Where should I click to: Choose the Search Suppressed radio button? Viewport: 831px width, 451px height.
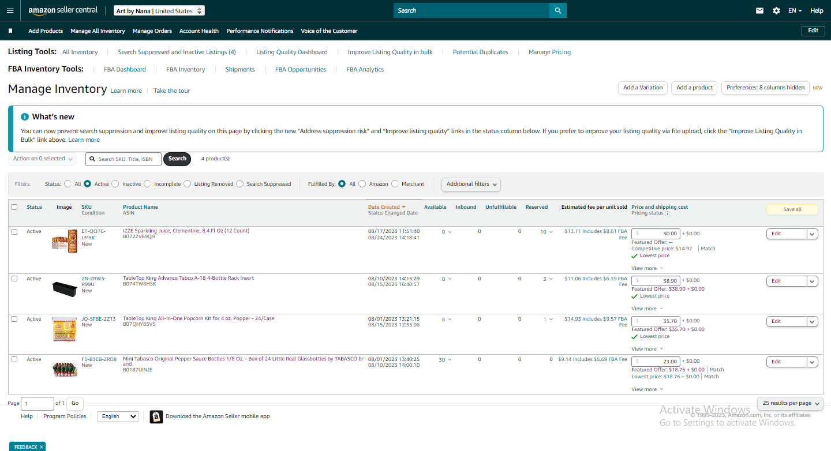(240, 184)
